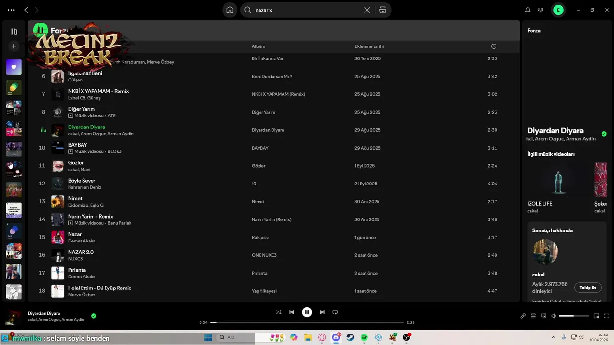Toggle the lyrics microphone icon
The image size is (614, 345).
coord(523,316)
